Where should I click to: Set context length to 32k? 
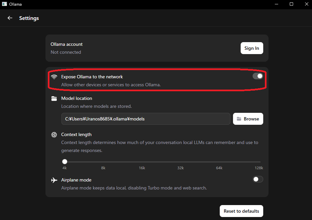click(x=181, y=162)
